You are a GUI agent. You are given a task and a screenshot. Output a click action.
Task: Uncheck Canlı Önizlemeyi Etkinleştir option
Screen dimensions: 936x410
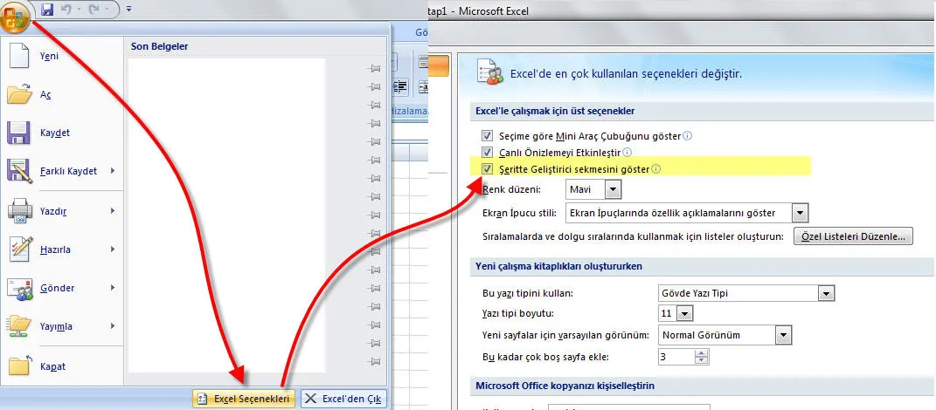[x=487, y=152]
